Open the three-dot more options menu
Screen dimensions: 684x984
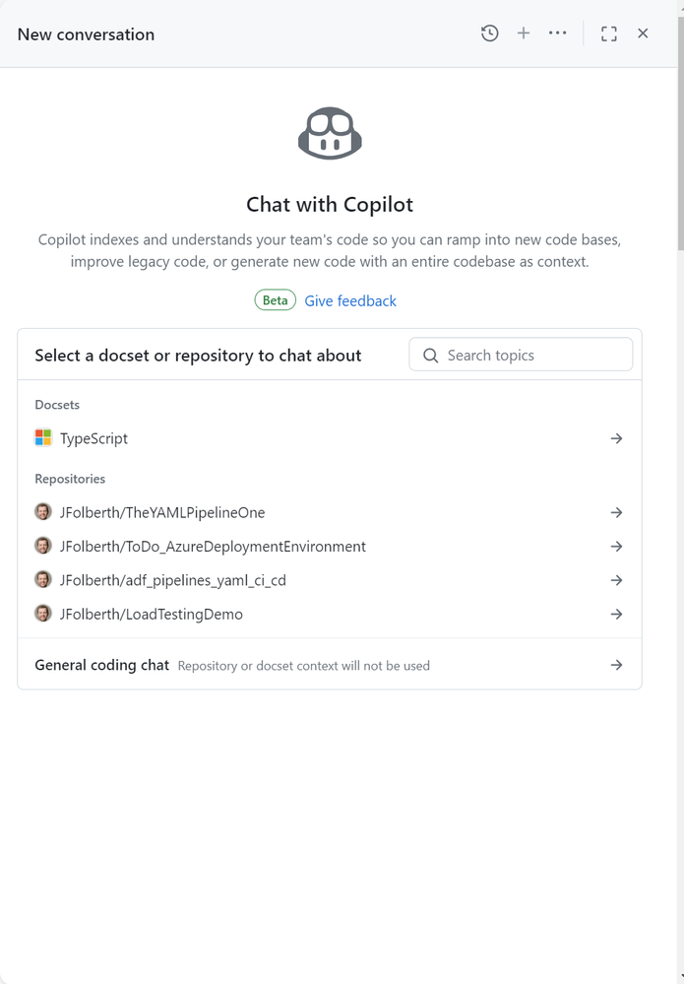(558, 33)
